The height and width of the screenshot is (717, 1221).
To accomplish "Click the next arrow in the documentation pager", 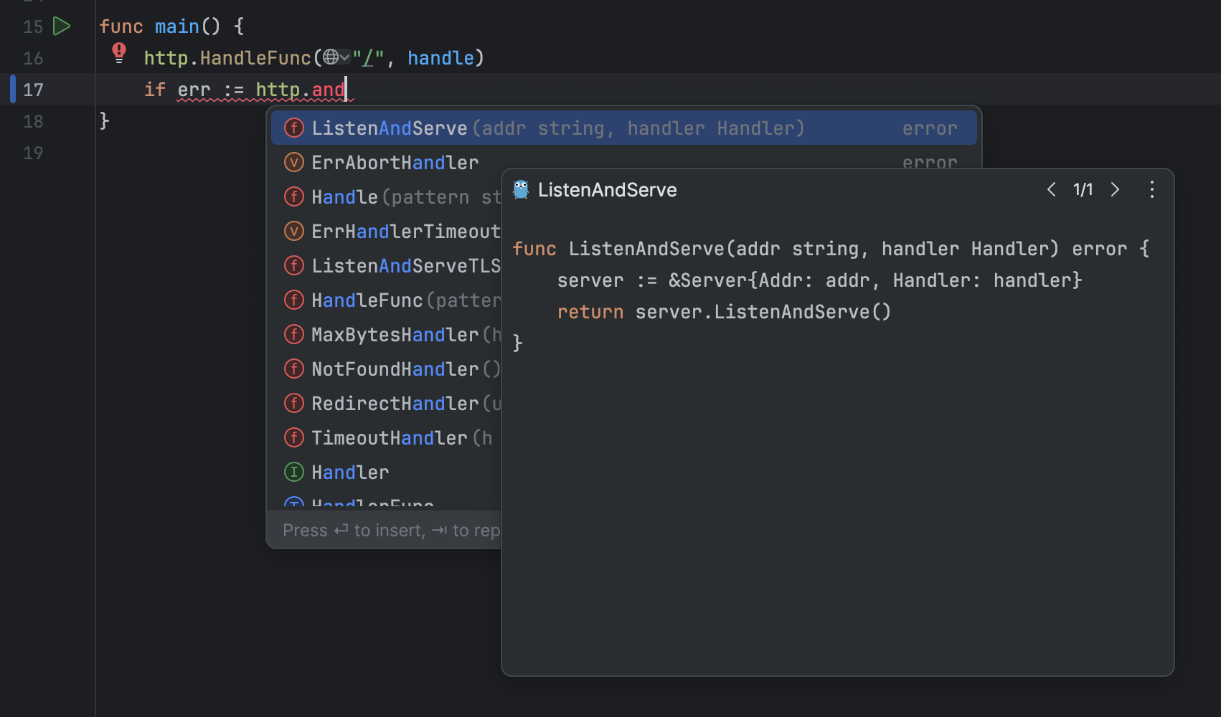I will (x=1114, y=189).
